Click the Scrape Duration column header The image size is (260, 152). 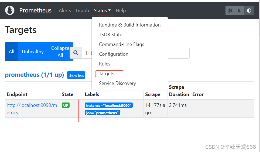tap(179, 91)
